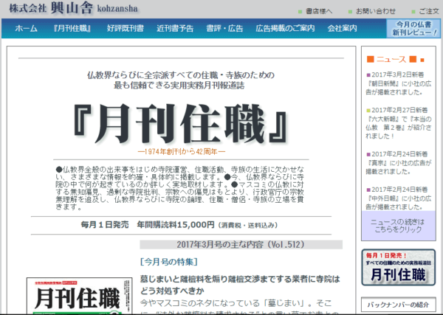Click 年間購読料15,000円 subscription text
Image resolution: width=443 pixels, height=315 pixels.
pyautogui.click(x=176, y=225)
